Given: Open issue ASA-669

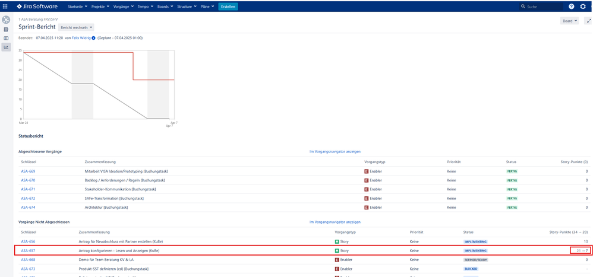Looking at the screenshot, I should pos(28,171).
